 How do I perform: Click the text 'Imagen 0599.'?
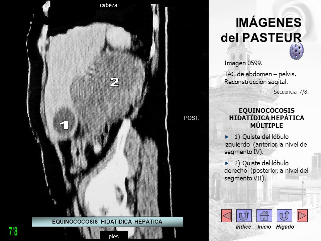(243, 63)
